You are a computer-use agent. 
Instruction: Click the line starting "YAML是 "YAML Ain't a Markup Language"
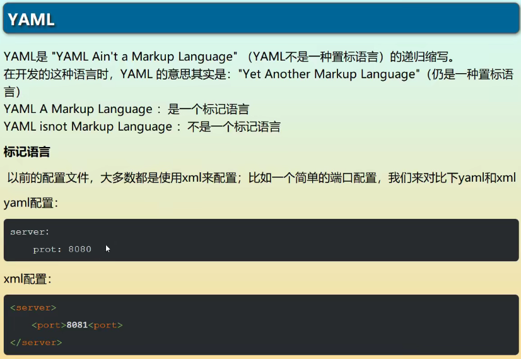(229, 57)
